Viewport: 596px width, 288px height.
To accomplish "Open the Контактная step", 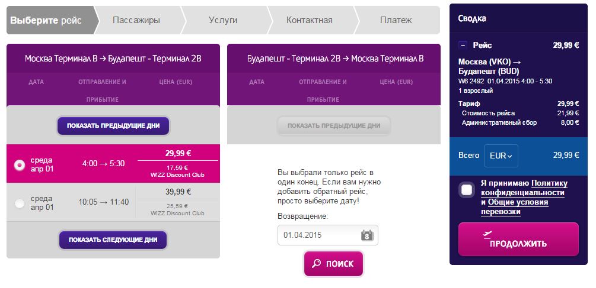I will point(309,20).
